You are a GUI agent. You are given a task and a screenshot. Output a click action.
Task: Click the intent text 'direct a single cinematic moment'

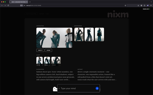click(x=97, y=76)
